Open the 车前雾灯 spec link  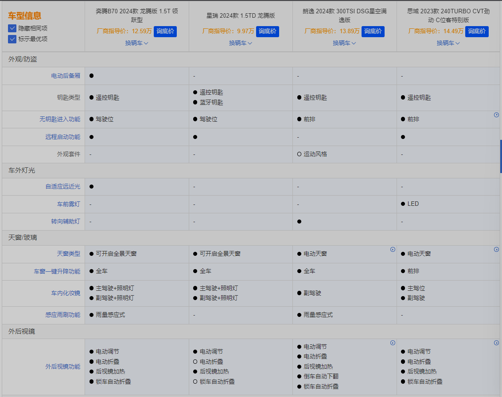69,204
